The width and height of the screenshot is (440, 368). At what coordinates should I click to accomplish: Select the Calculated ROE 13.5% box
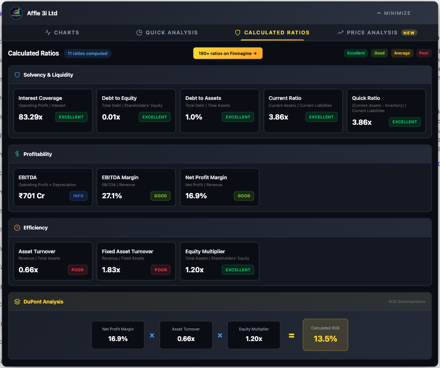[325, 335]
